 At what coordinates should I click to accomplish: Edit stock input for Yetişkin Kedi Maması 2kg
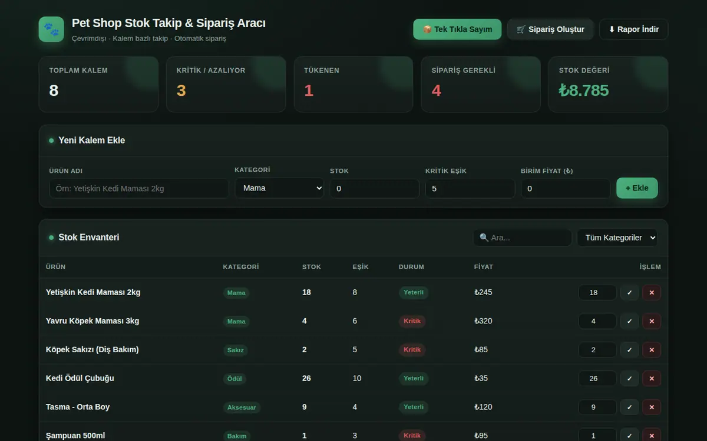[597, 292]
